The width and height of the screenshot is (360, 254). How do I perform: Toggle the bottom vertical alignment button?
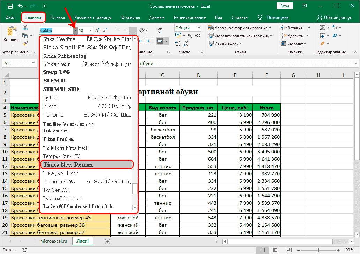133,30
